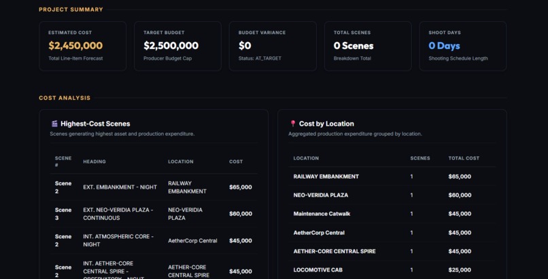Click AETHER-CORE CENTRAL SPIRE in Cost by Location
548x279 pixels.
[x=335, y=251]
